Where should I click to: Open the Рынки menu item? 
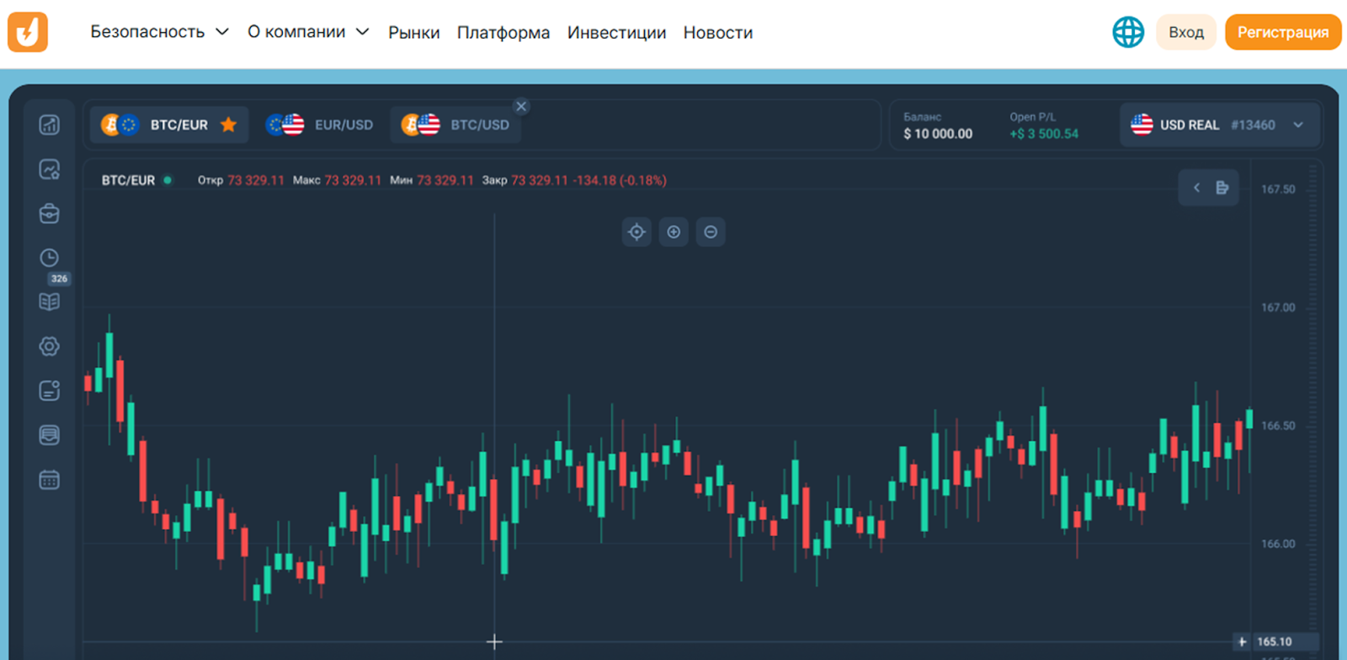click(x=413, y=33)
